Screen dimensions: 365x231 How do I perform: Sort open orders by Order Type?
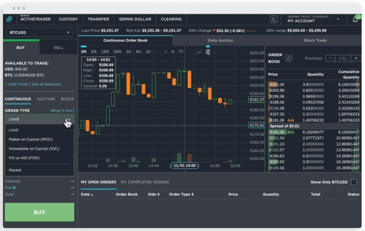click(181, 194)
